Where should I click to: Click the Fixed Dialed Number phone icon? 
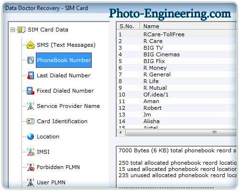pyautogui.click(x=31, y=91)
